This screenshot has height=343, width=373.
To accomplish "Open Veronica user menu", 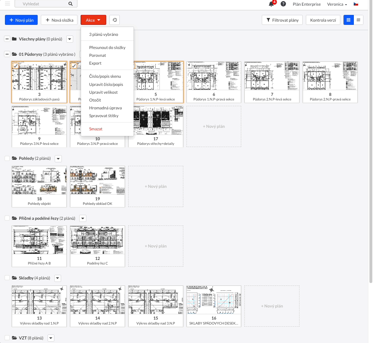I will point(337,4).
